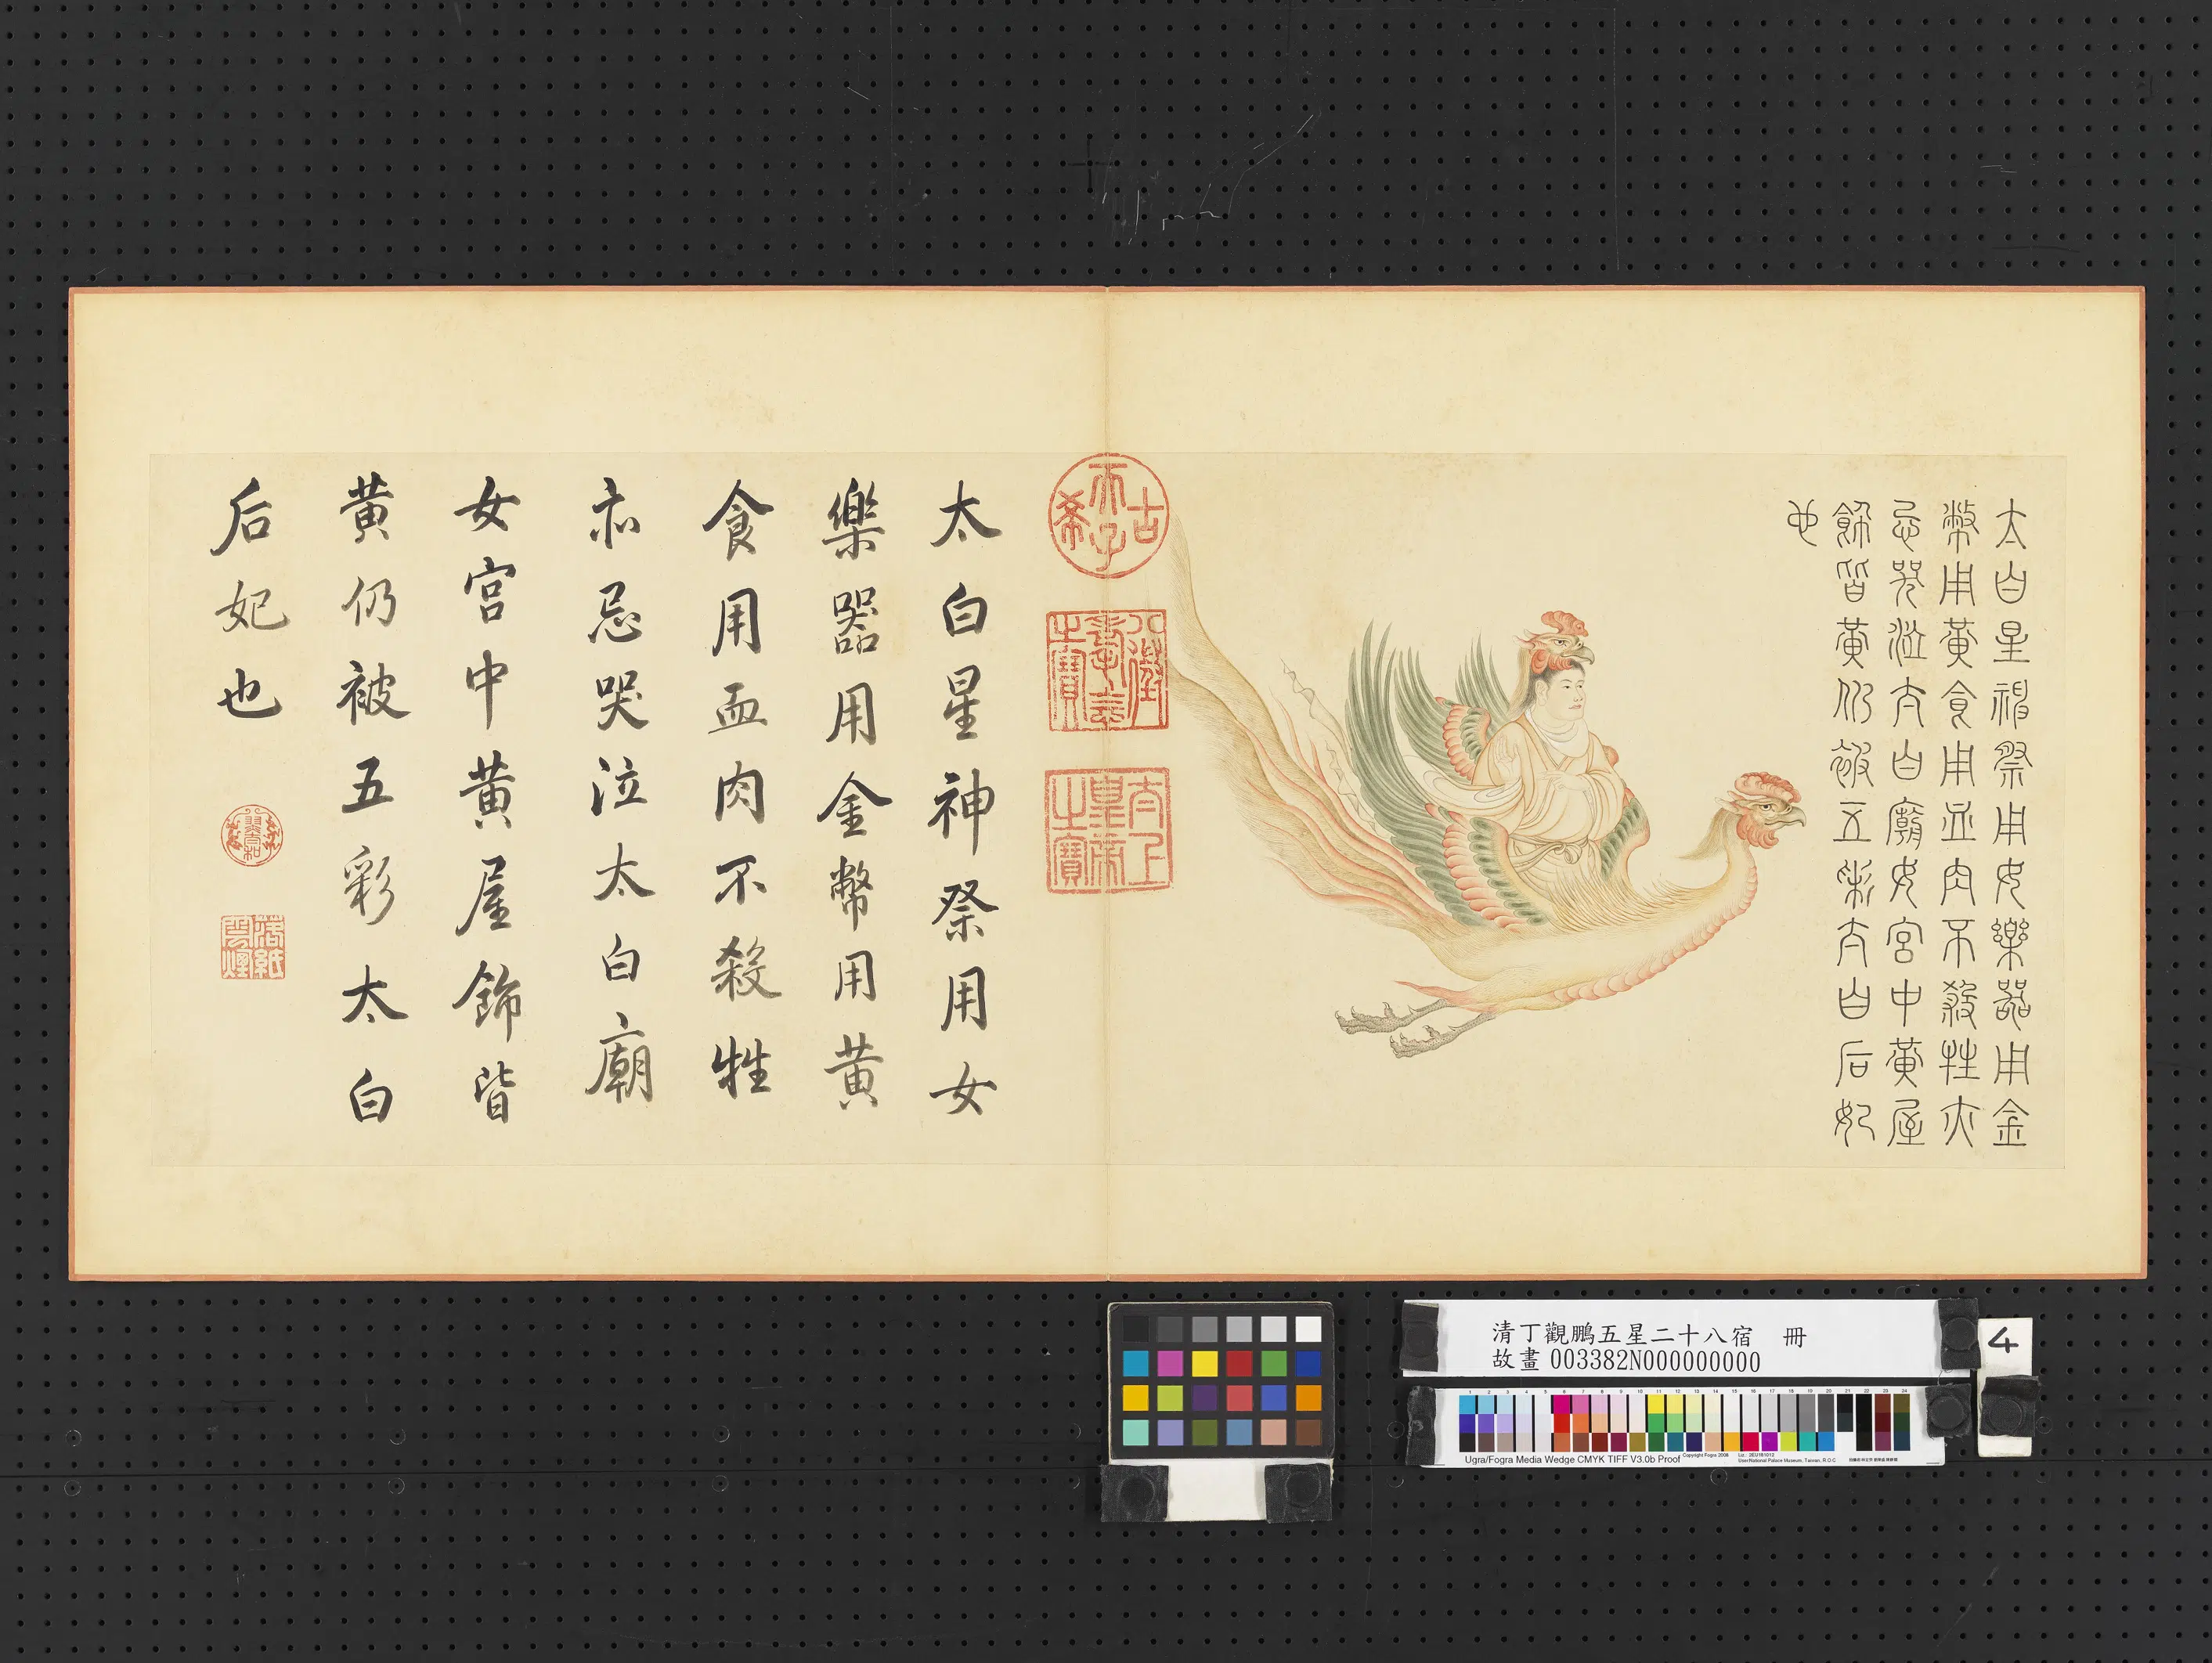Select the dark purple swatch on the checker card
The height and width of the screenshot is (1663, 2212).
point(1204,1397)
